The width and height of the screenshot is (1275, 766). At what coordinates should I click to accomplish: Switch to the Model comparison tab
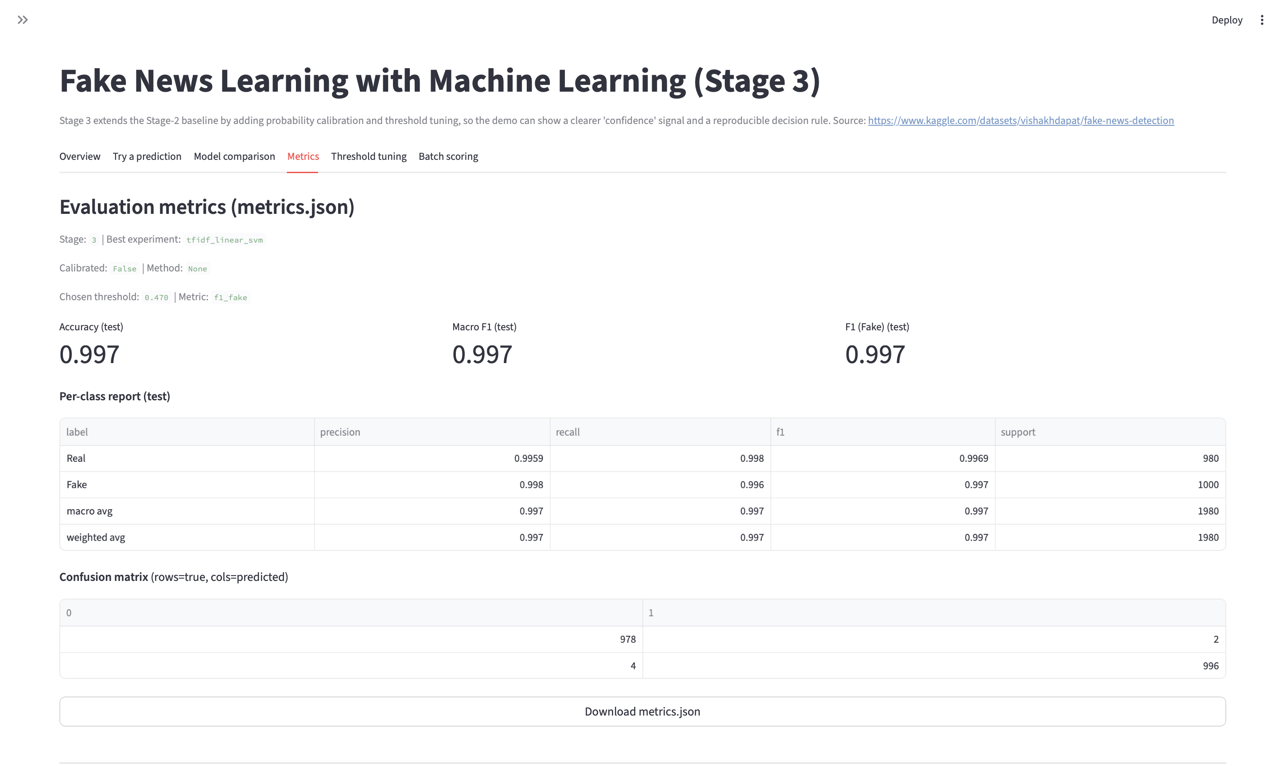click(234, 156)
